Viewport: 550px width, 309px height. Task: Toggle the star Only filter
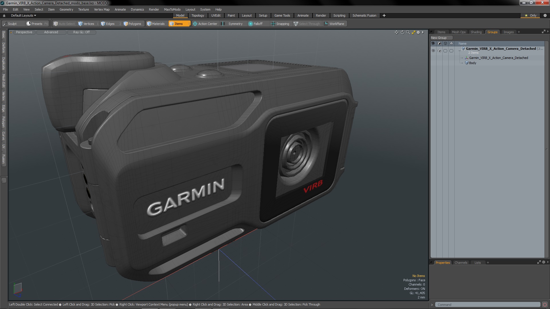coord(530,15)
